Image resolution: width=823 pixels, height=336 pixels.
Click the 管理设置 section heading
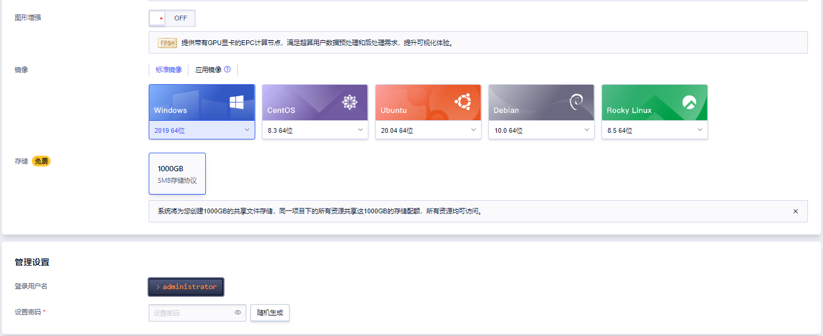[x=32, y=262]
